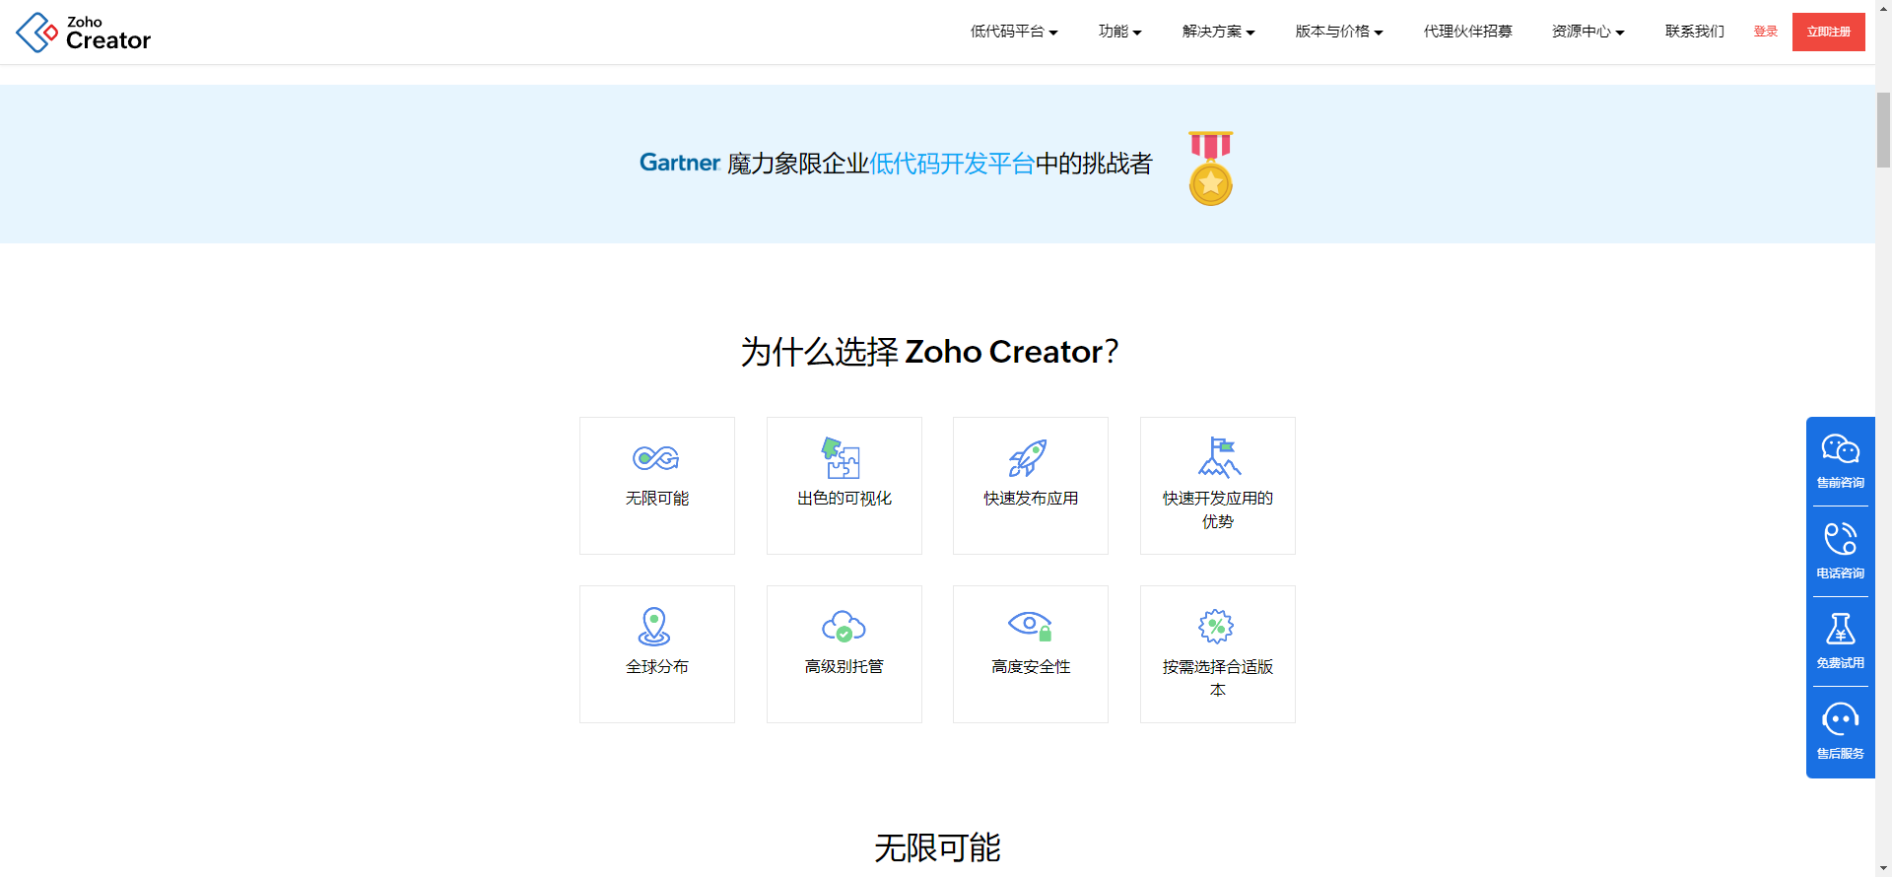This screenshot has height=877, width=1892.
Task: Select the 高度安全性 card label
Action: 1031,667
